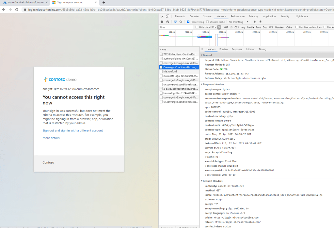Screen dimensions: 334x228
Task: Clear the network log
Action: 167,22
